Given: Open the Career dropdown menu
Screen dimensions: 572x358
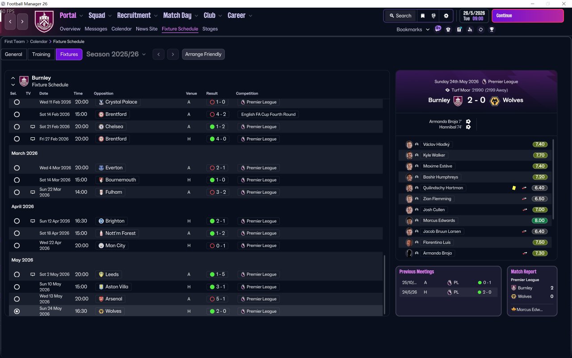Looking at the screenshot, I should (x=240, y=15).
